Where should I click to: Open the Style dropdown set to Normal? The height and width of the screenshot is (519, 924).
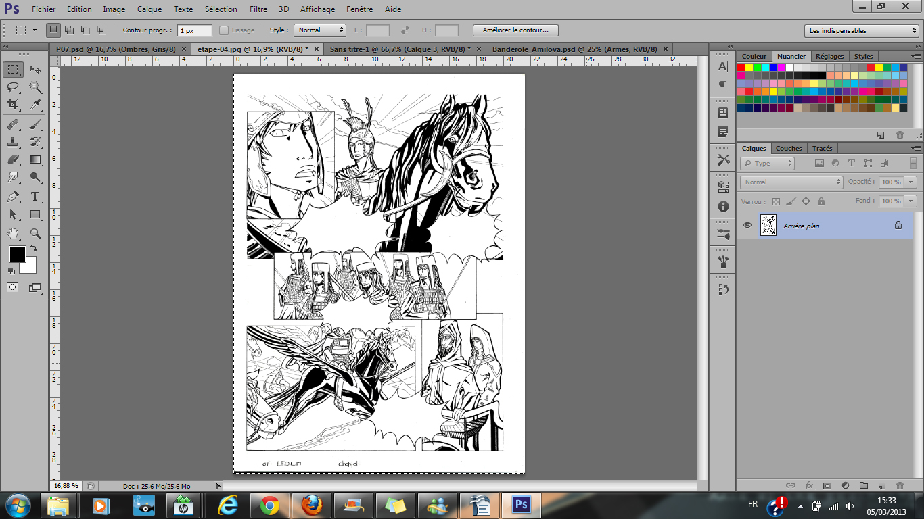coord(320,30)
